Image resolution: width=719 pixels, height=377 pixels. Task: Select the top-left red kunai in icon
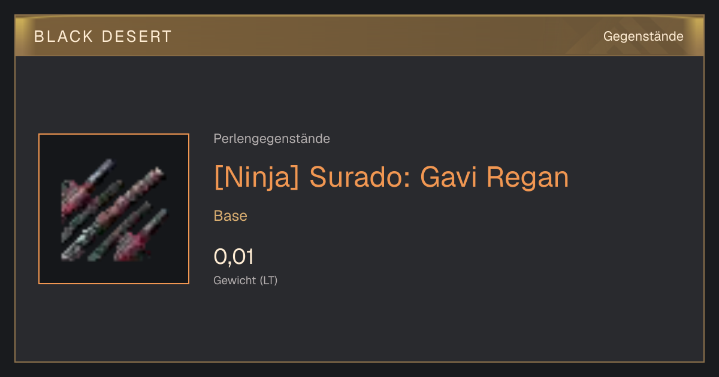click(84, 188)
